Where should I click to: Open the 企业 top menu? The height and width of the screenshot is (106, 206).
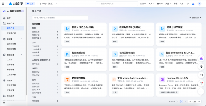click(x=142, y=4)
